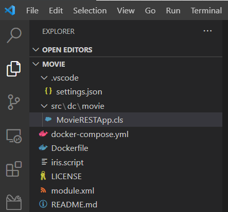Open the File menu

[32, 11]
